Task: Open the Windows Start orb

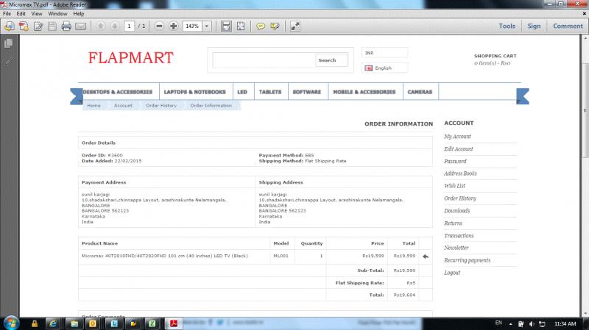Action: coord(10,323)
